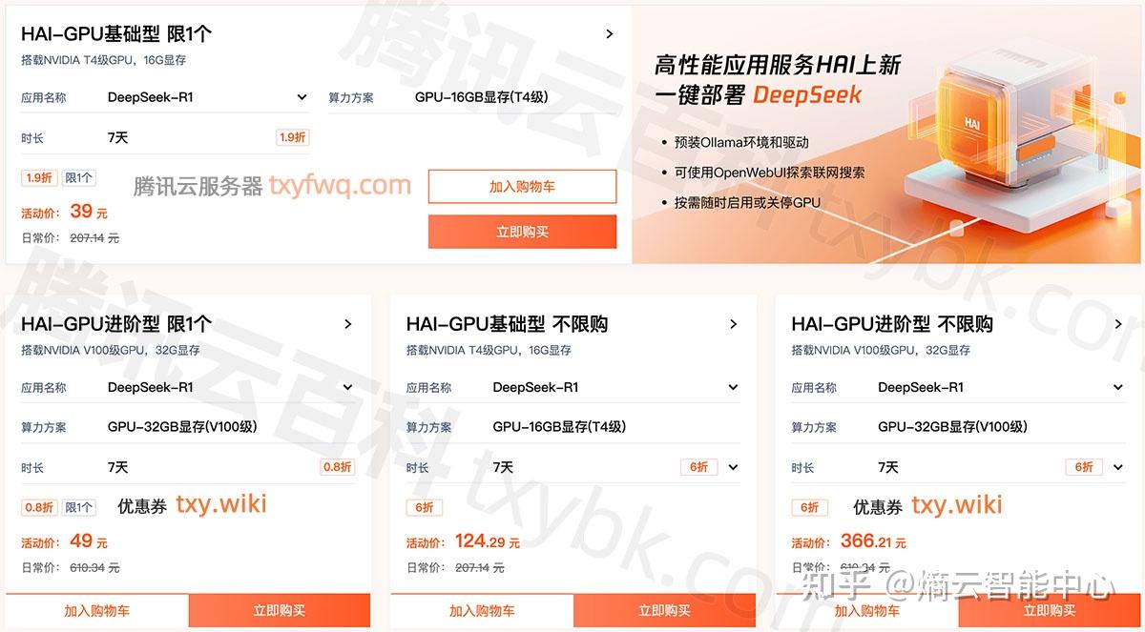Open the txy.wiki coupon link on HAI-GPU进阶型 限1个

click(x=222, y=505)
